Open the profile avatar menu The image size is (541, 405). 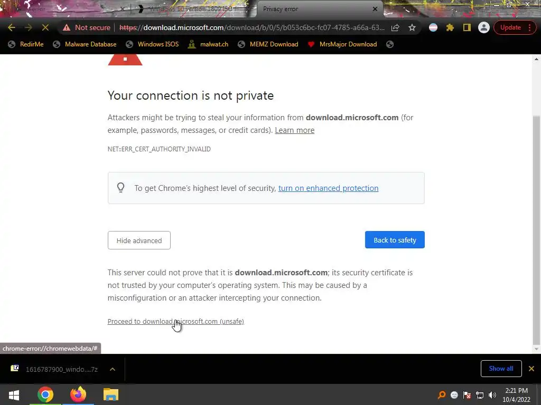484,27
